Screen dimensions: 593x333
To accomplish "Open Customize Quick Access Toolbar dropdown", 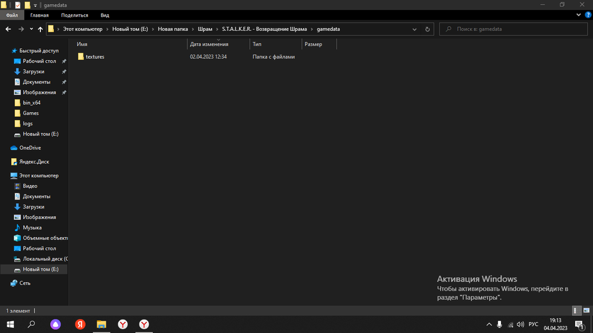I will click(x=35, y=5).
